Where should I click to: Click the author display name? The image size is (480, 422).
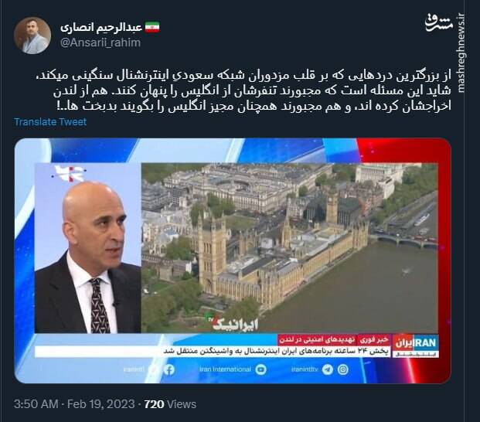101,28
